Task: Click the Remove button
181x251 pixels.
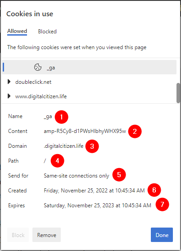Action: pyautogui.click(x=46, y=235)
